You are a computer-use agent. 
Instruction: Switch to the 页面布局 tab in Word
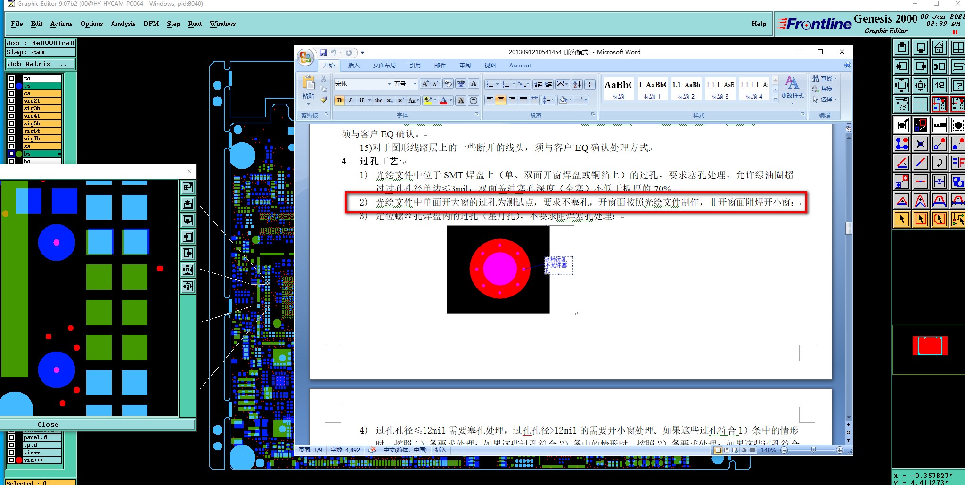point(384,66)
